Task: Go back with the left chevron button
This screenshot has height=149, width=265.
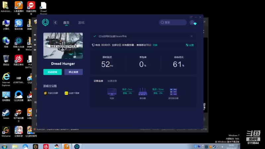Action: tap(55, 23)
